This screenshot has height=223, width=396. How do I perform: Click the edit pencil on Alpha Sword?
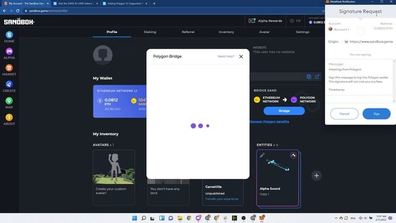[262, 155]
